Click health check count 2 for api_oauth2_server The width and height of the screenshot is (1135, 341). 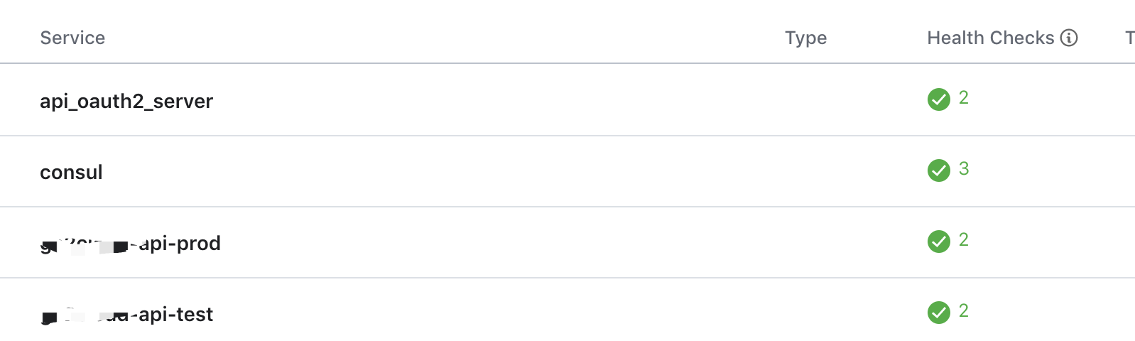(x=964, y=98)
